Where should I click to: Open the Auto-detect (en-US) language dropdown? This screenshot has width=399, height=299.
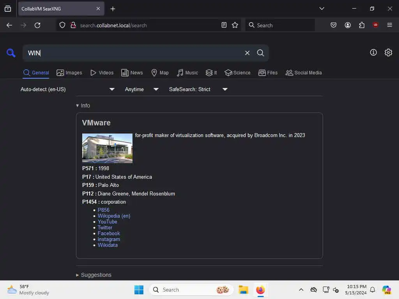click(x=67, y=89)
